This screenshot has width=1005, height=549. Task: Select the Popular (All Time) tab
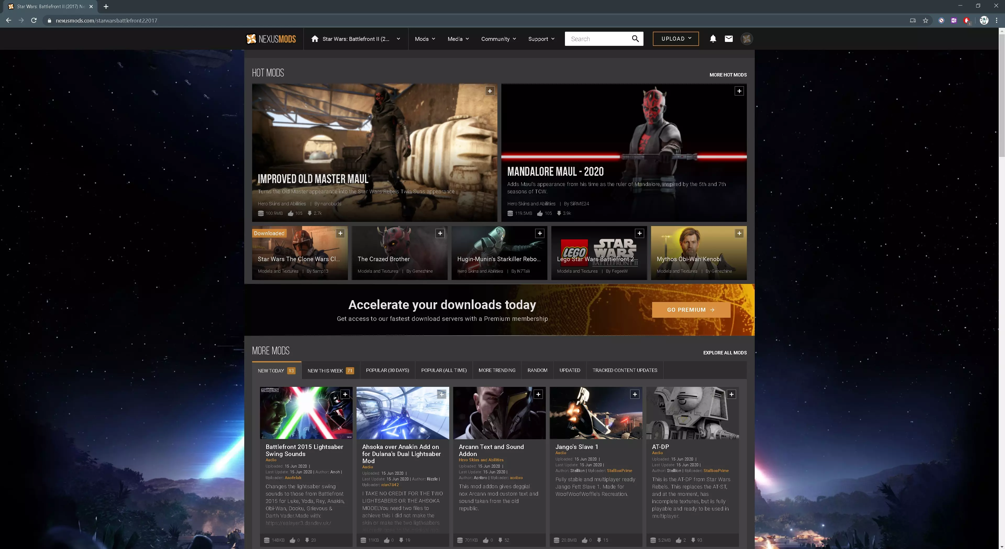pyautogui.click(x=443, y=370)
